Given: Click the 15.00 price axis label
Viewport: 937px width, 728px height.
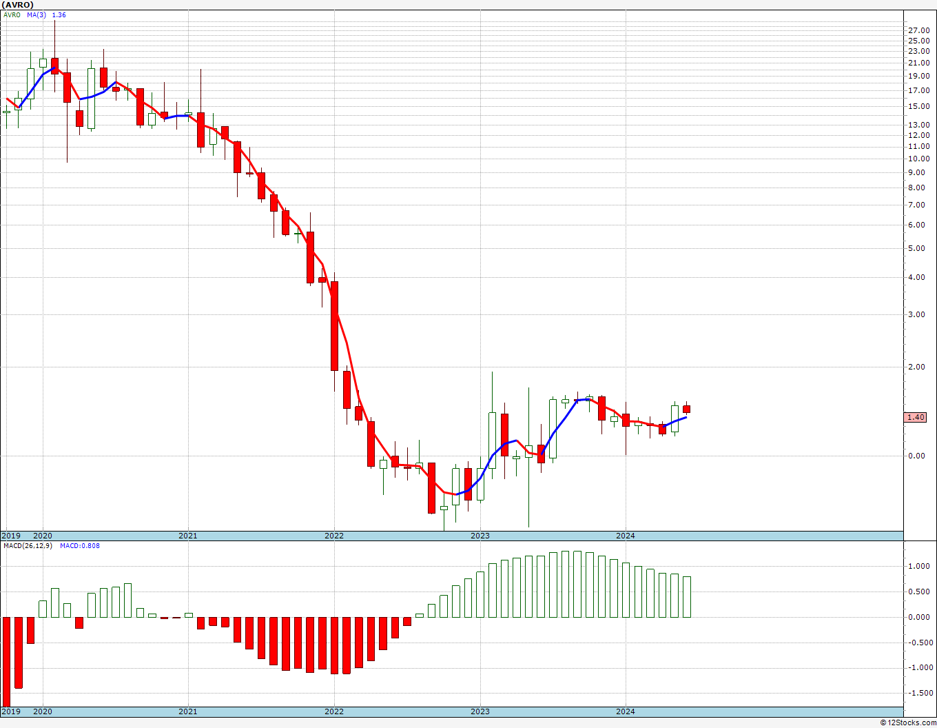Looking at the screenshot, I should [919, 106].
